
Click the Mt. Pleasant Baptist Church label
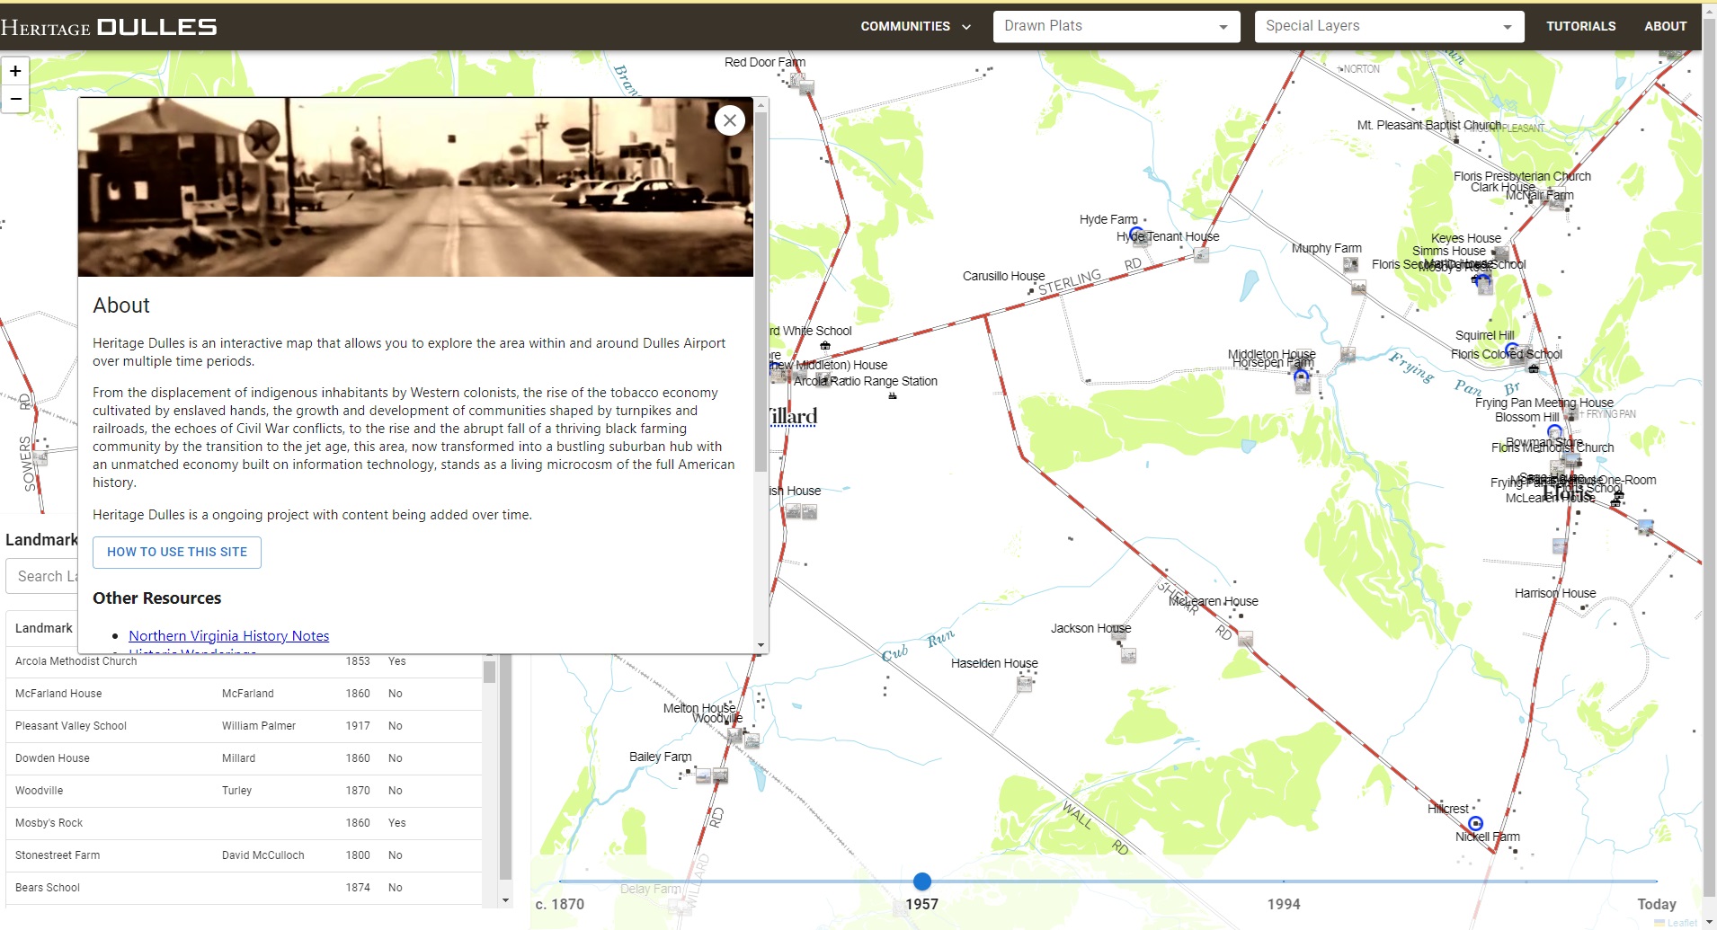click(1429, 125)
